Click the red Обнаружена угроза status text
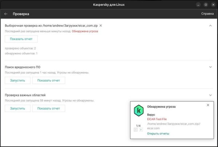The image size is (218, 147). 85,31
